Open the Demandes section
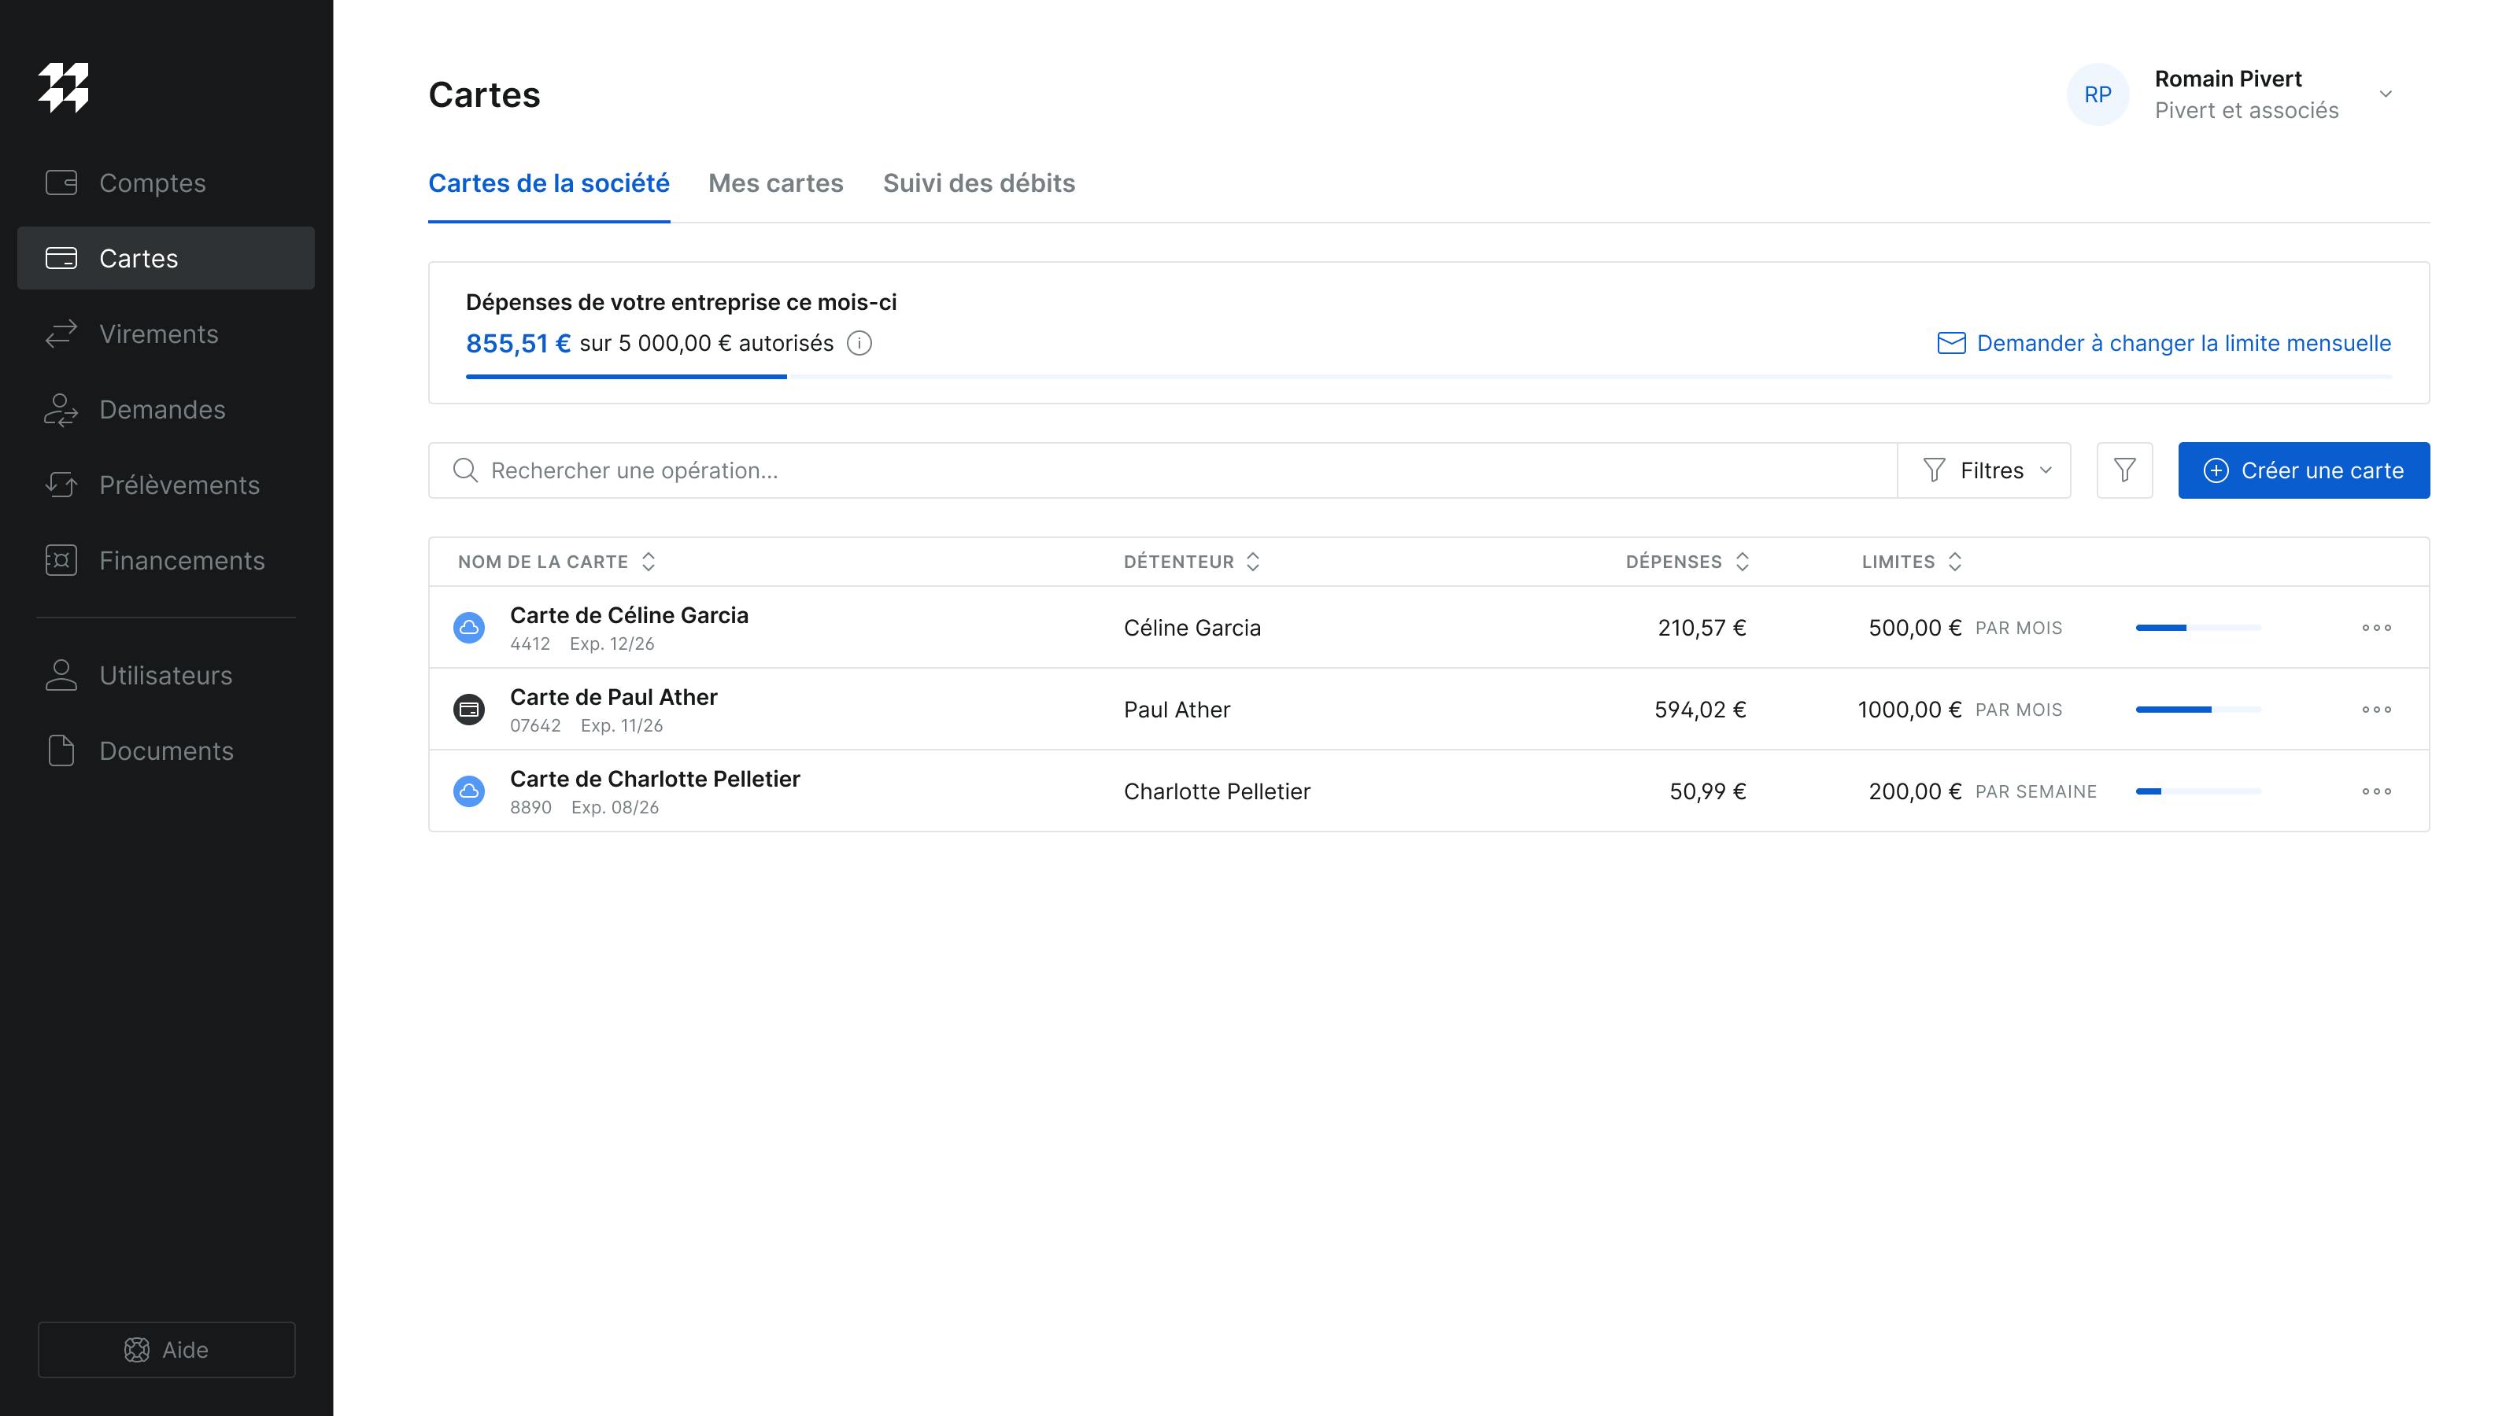The width and height of the screenshot is (2506, 1416). pyautogui.click(x=165, y=409)
